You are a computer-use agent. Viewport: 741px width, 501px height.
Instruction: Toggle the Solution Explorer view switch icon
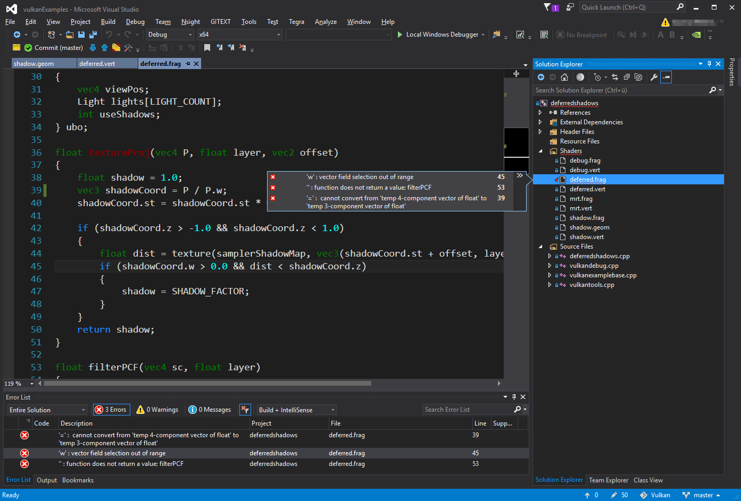[x=580, y=77]
